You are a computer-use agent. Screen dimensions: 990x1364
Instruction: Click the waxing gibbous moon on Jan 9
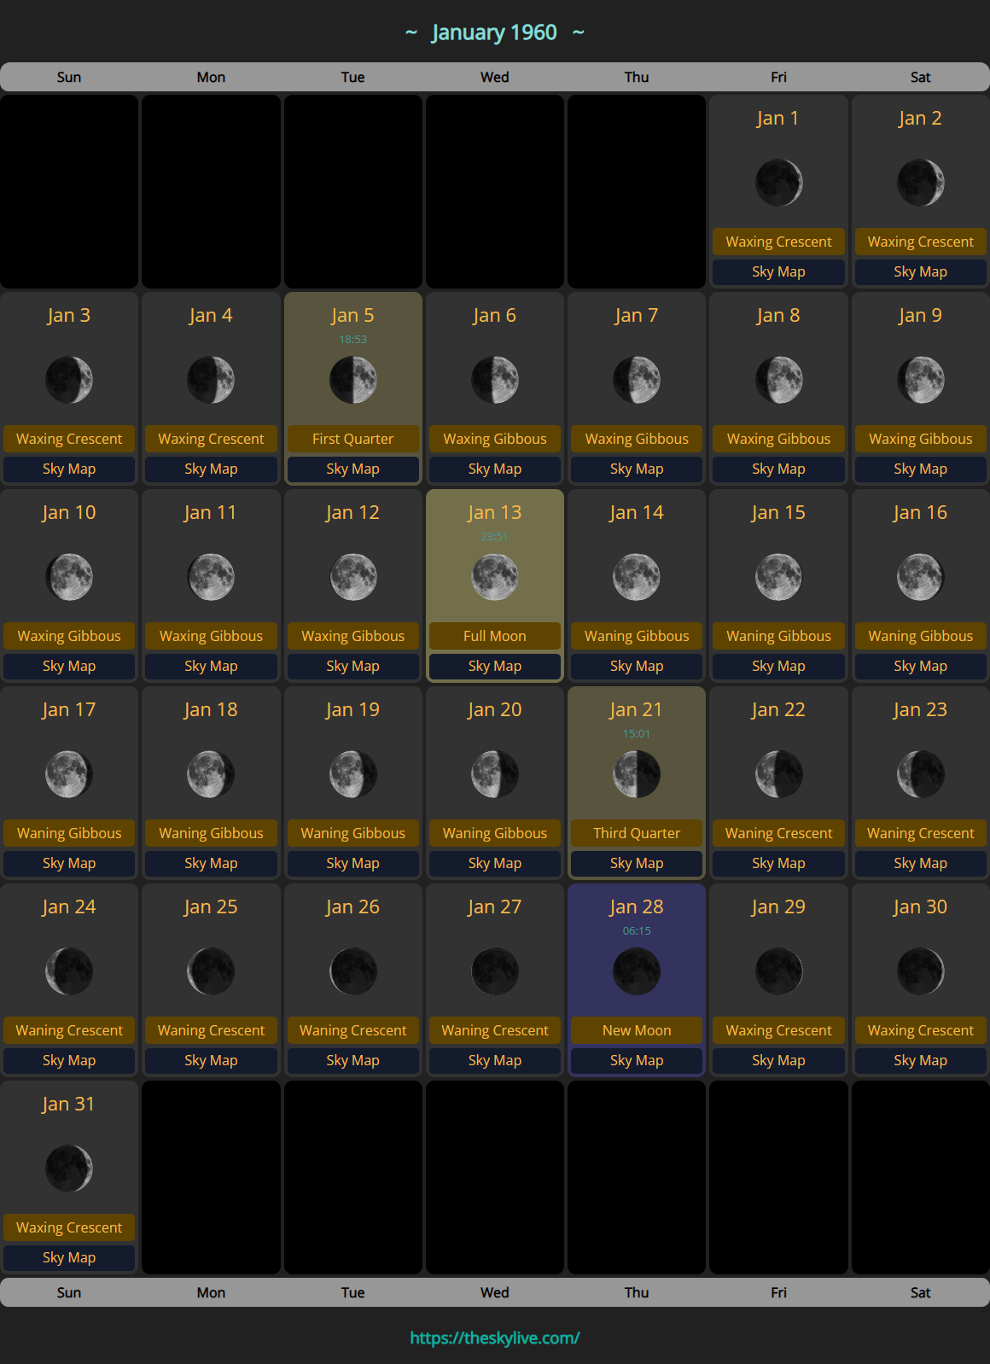point(920,380)
